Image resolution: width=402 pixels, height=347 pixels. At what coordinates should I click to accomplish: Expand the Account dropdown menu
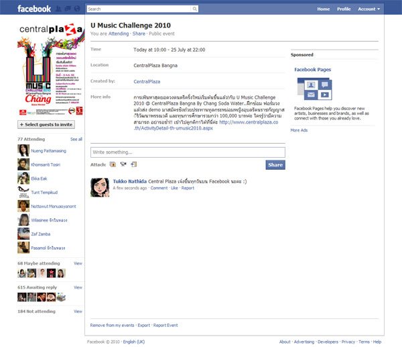(x=368, y=9)
